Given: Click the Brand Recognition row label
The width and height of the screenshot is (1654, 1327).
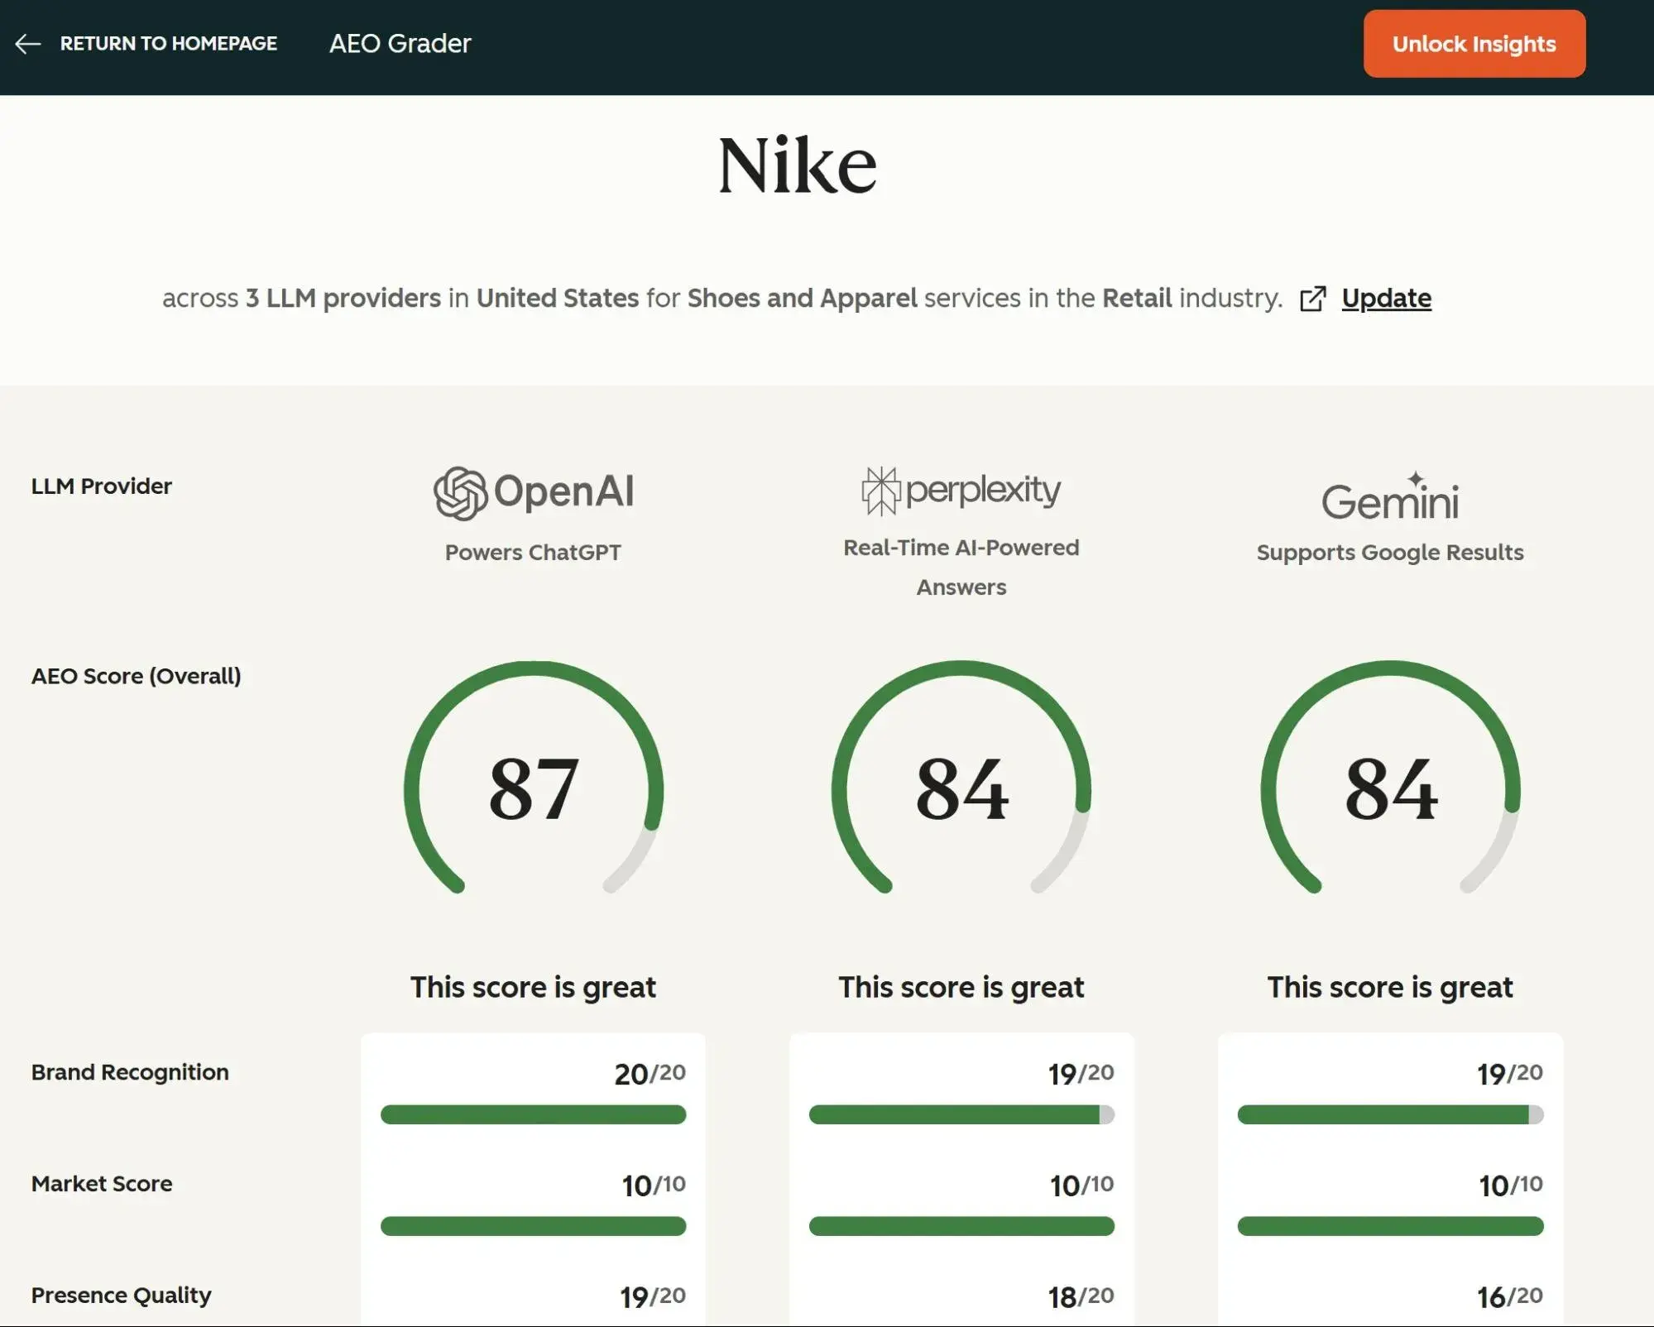Looking at the screenshot, I should tap(130, 1072).
